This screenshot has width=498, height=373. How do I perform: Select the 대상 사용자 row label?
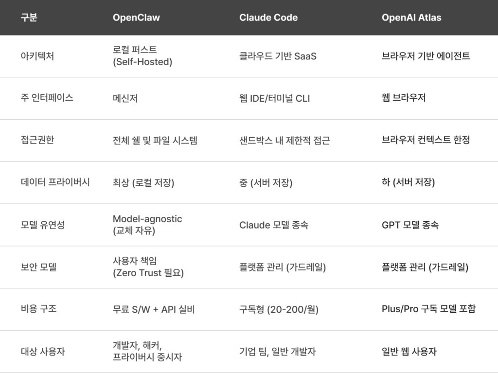tap(43, 351)
